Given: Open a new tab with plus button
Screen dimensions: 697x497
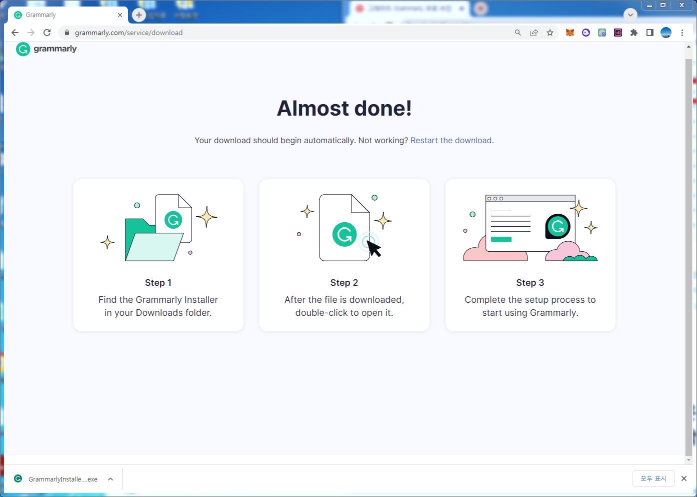Looking at the screenshot, I should [x=139, y=15].
